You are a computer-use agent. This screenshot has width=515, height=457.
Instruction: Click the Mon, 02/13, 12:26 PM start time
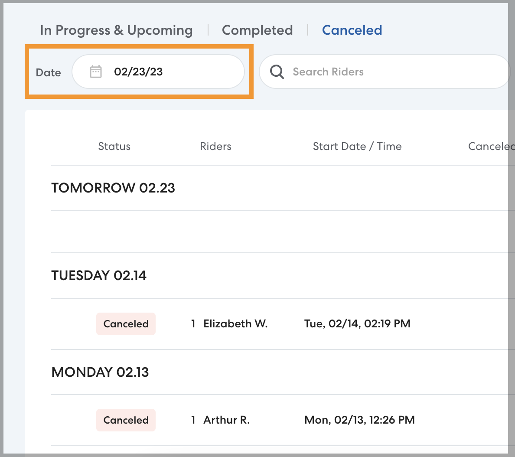[359, 420]
